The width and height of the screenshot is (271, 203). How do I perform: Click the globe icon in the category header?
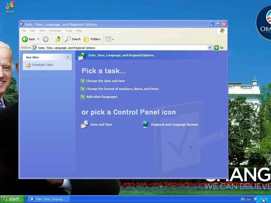pos(82,57)
